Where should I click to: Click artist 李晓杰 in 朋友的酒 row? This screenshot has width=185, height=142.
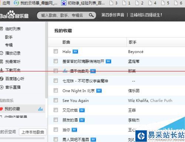coord(134,120)
